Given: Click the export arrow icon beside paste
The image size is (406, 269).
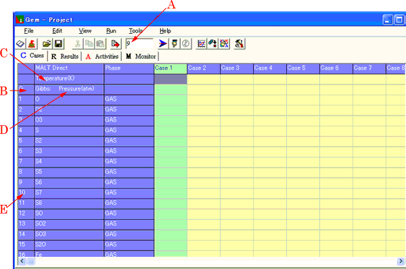Looking at the screenshot, I should click(x=116, y=44).
